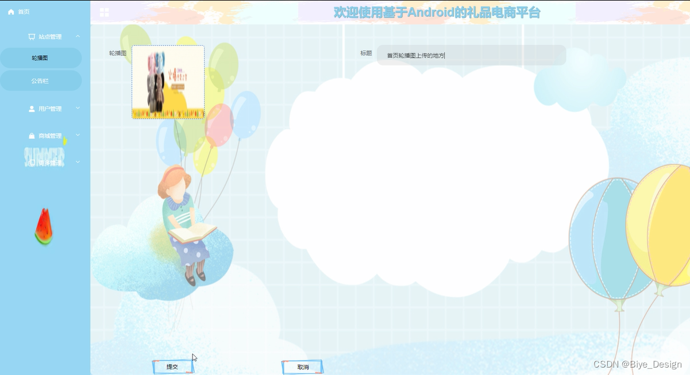Click the copy icon below 商城管理

click(x=32, y=163)
